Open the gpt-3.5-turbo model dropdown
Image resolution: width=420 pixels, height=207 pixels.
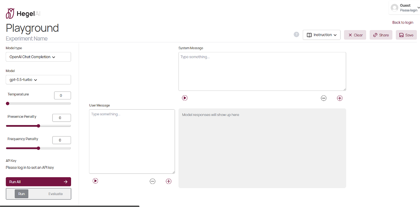[x=38, y=80]
